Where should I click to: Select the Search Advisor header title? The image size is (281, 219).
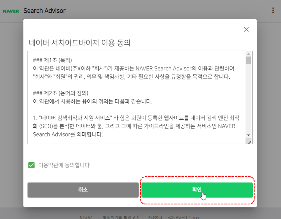[44, 10]
